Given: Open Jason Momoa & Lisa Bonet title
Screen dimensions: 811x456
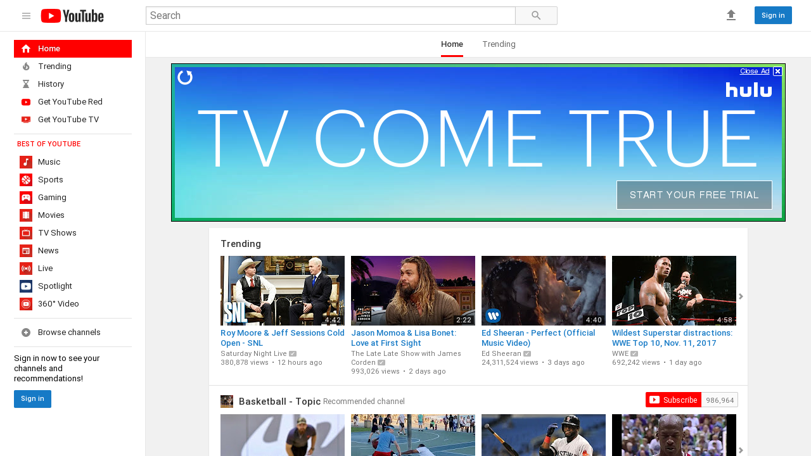Looking at the screenshot, I should point(404,338).
